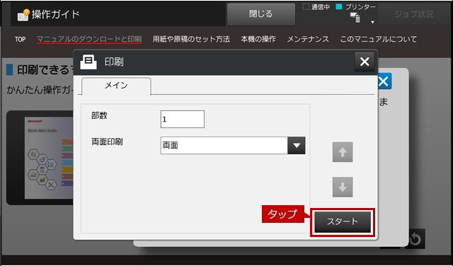This screenshot has height=266, width=453.
Task: Select the メイン tab
Action: 116,86
